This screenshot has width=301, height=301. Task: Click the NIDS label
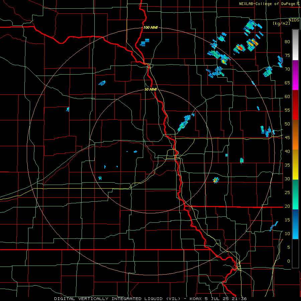tap(294, 20)
